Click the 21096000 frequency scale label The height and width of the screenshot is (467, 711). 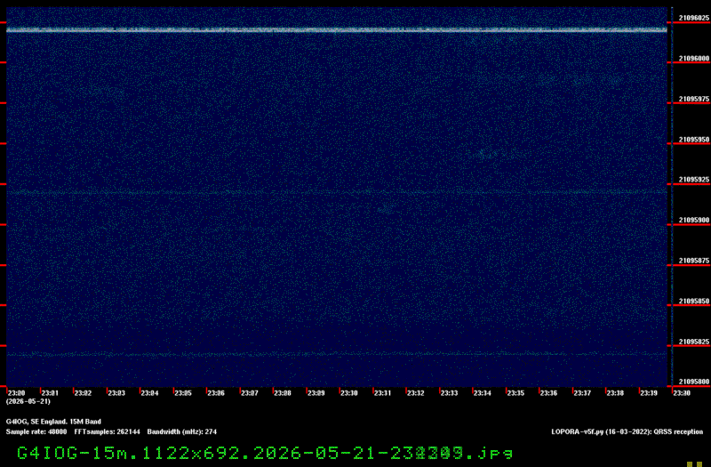694,59
